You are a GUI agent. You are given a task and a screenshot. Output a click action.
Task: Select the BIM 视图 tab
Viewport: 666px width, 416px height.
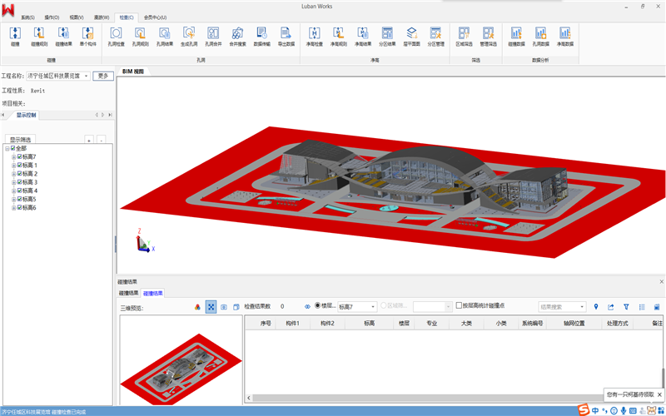pos(133,72)
